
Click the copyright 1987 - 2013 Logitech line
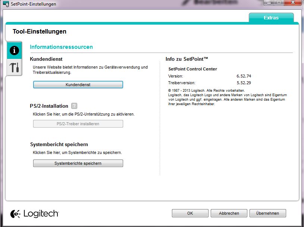click(x=207, y=91)
